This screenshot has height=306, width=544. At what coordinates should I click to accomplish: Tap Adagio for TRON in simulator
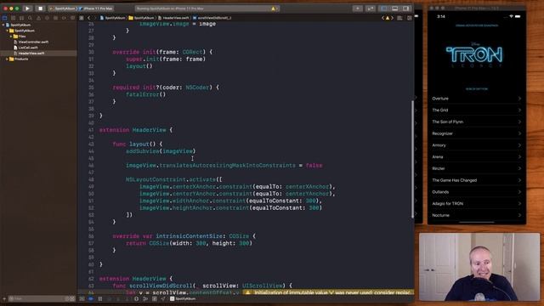pos(476,204)
